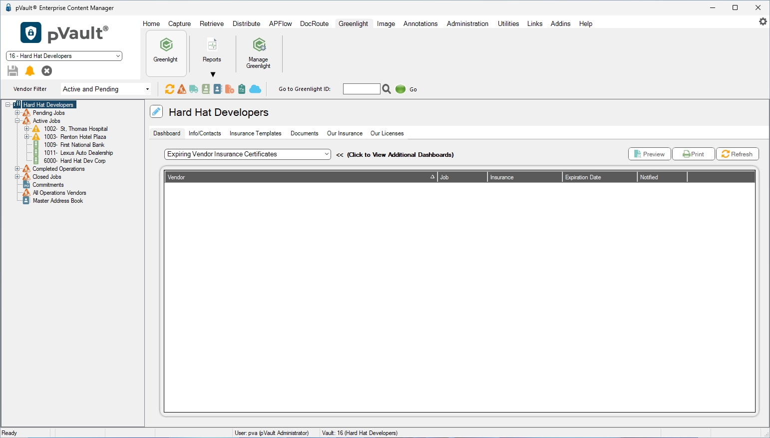Screen dimensions: 770x438
Task: Click the pVault lock title bar icon
Action: click(x=8, y=7)
